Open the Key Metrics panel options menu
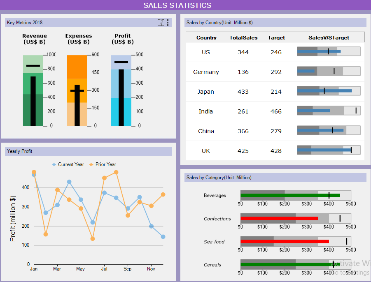Screen dimensions: 371x282 point(168,23)
